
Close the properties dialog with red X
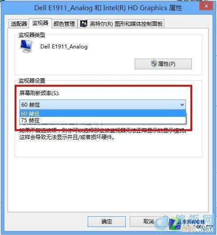(206, 6)
